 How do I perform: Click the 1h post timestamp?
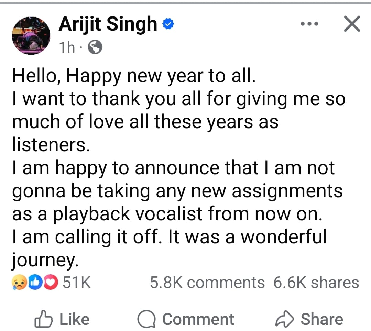[x=67, y=48]
